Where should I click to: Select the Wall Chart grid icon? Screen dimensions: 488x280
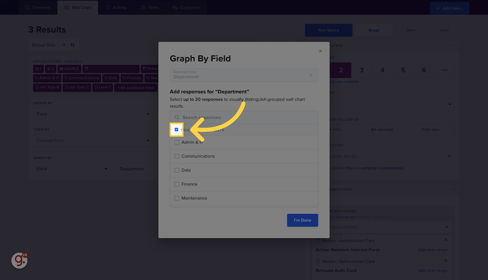click(66, 7)
